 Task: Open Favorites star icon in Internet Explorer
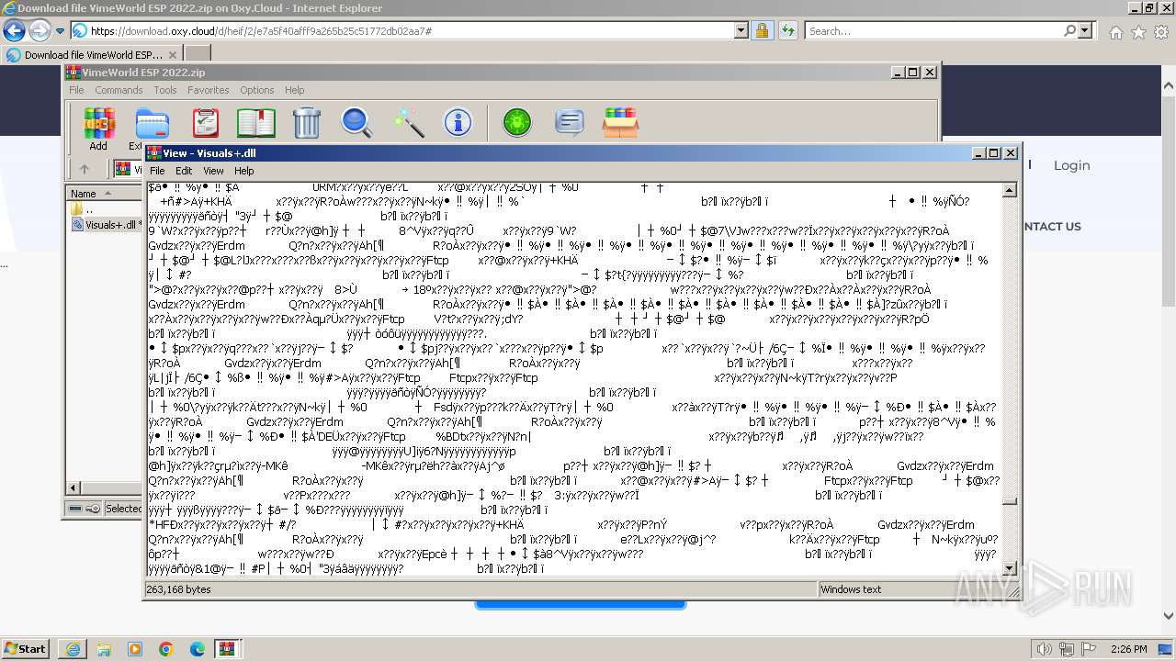1138,31
